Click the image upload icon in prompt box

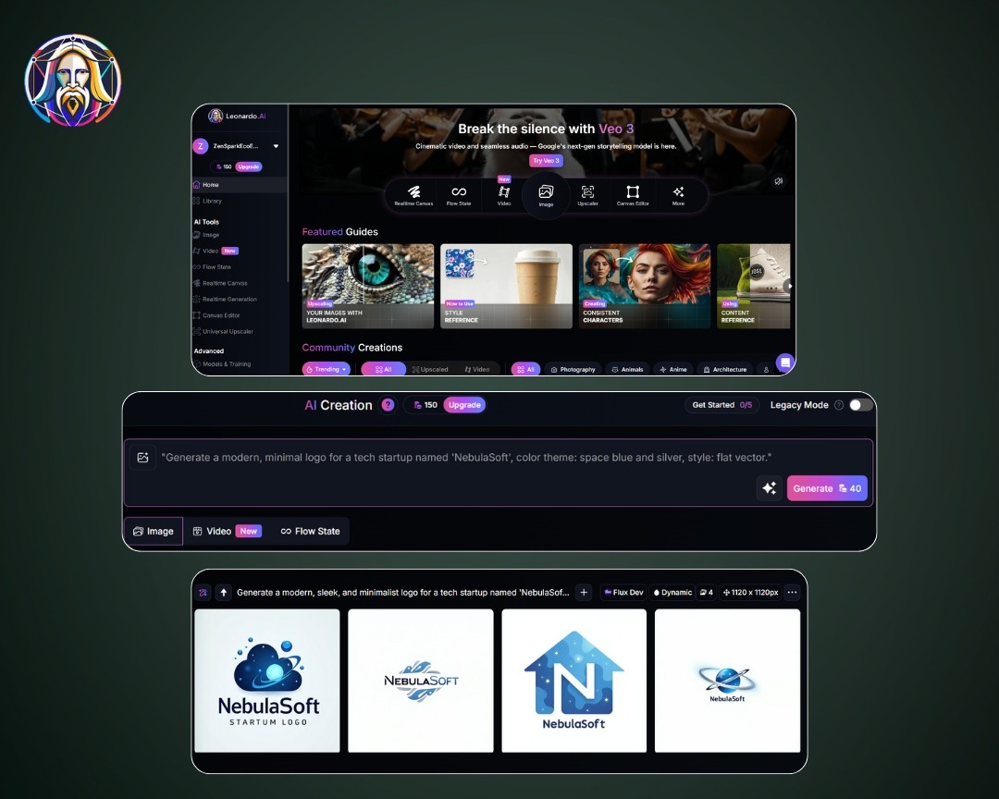point(142,457)
